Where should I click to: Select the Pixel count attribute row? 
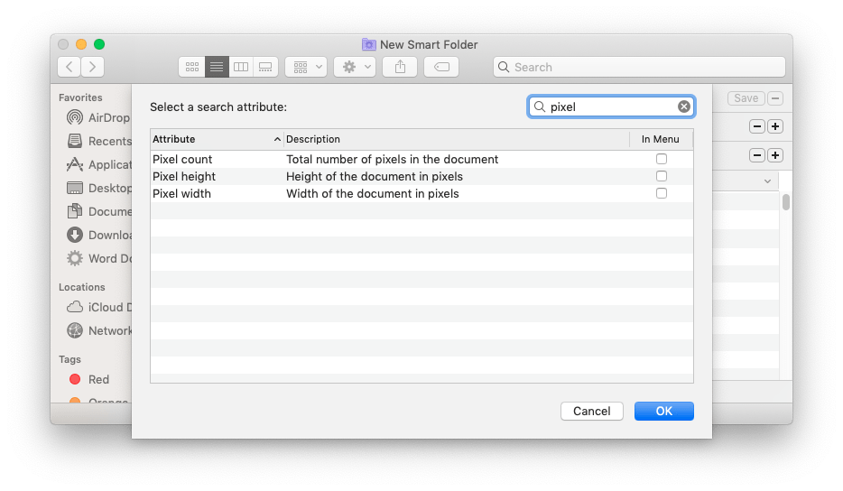point(422,159)
